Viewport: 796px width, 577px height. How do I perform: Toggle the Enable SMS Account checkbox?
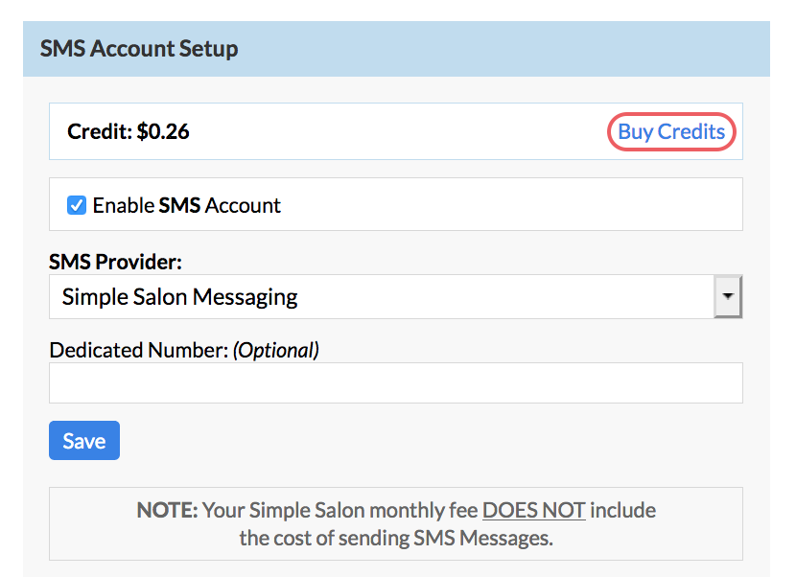(x=77, y=205)
